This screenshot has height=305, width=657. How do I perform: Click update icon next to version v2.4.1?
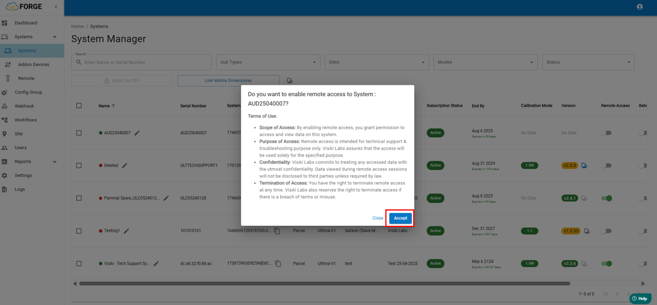(x=584, y=198)
